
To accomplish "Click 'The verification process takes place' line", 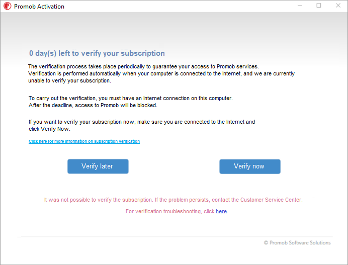I will pyautogui.click(x=143, y=66).
